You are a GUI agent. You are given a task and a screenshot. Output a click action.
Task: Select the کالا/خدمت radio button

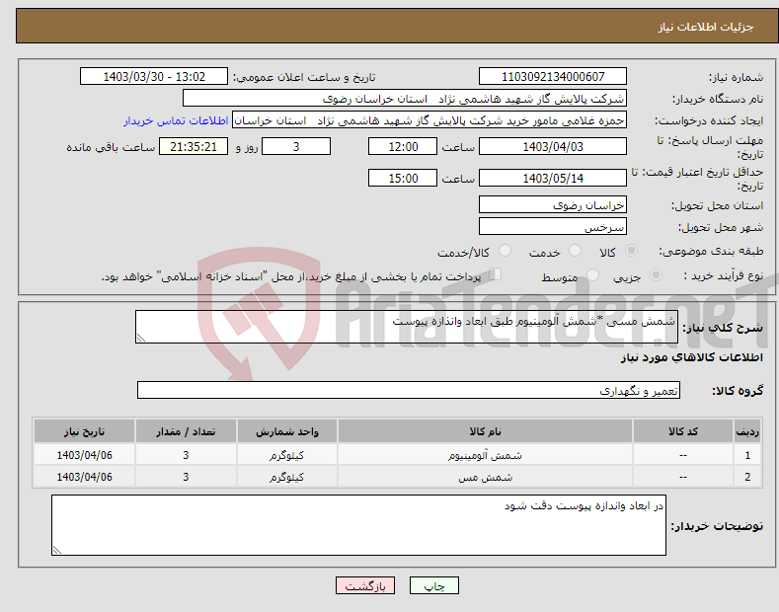[505, 251]
